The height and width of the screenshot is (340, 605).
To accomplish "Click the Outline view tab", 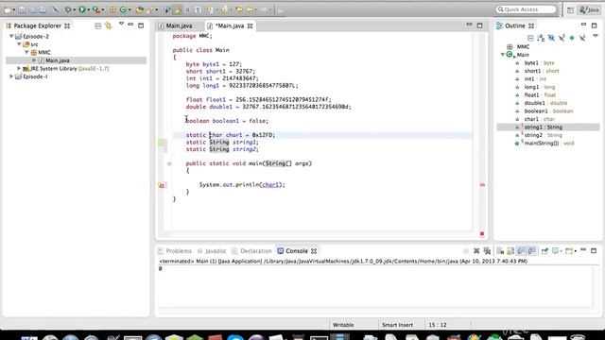I will (515, 25).
